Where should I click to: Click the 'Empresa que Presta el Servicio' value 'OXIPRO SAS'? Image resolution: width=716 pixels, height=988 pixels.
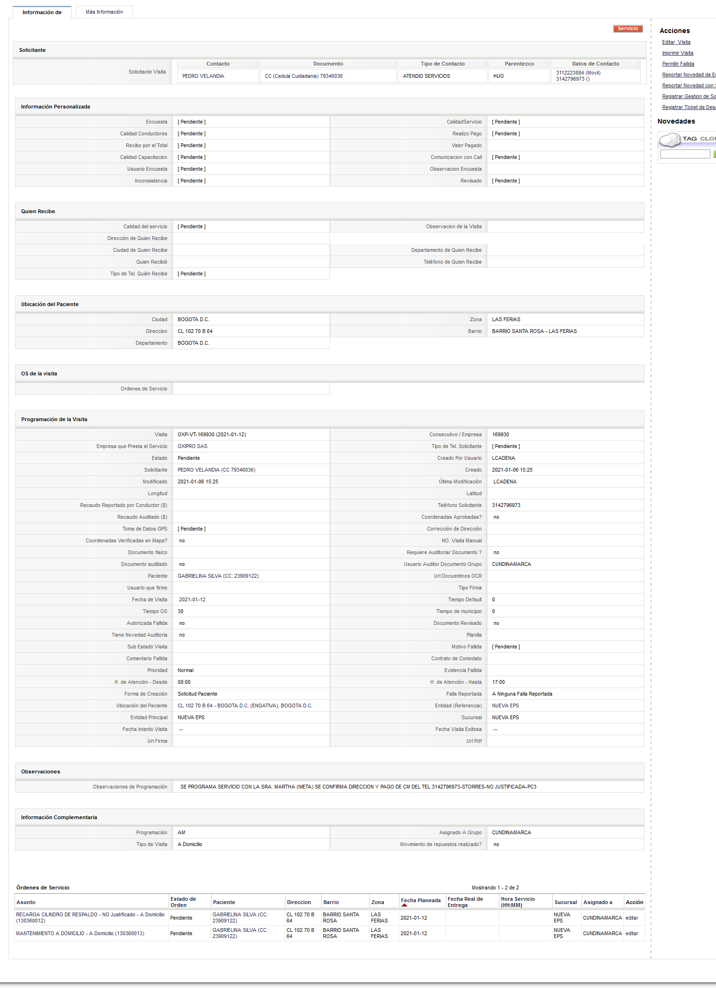coord(192,446)
